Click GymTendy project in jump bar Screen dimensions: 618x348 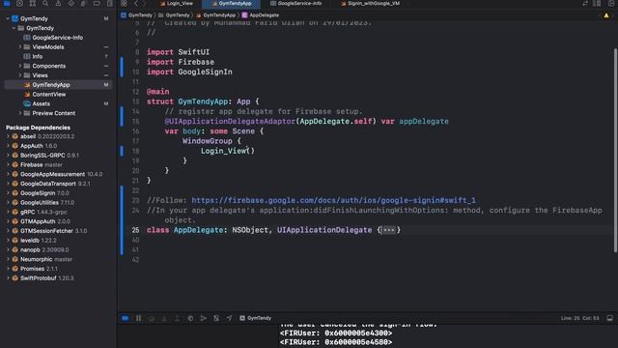[137, 15]
